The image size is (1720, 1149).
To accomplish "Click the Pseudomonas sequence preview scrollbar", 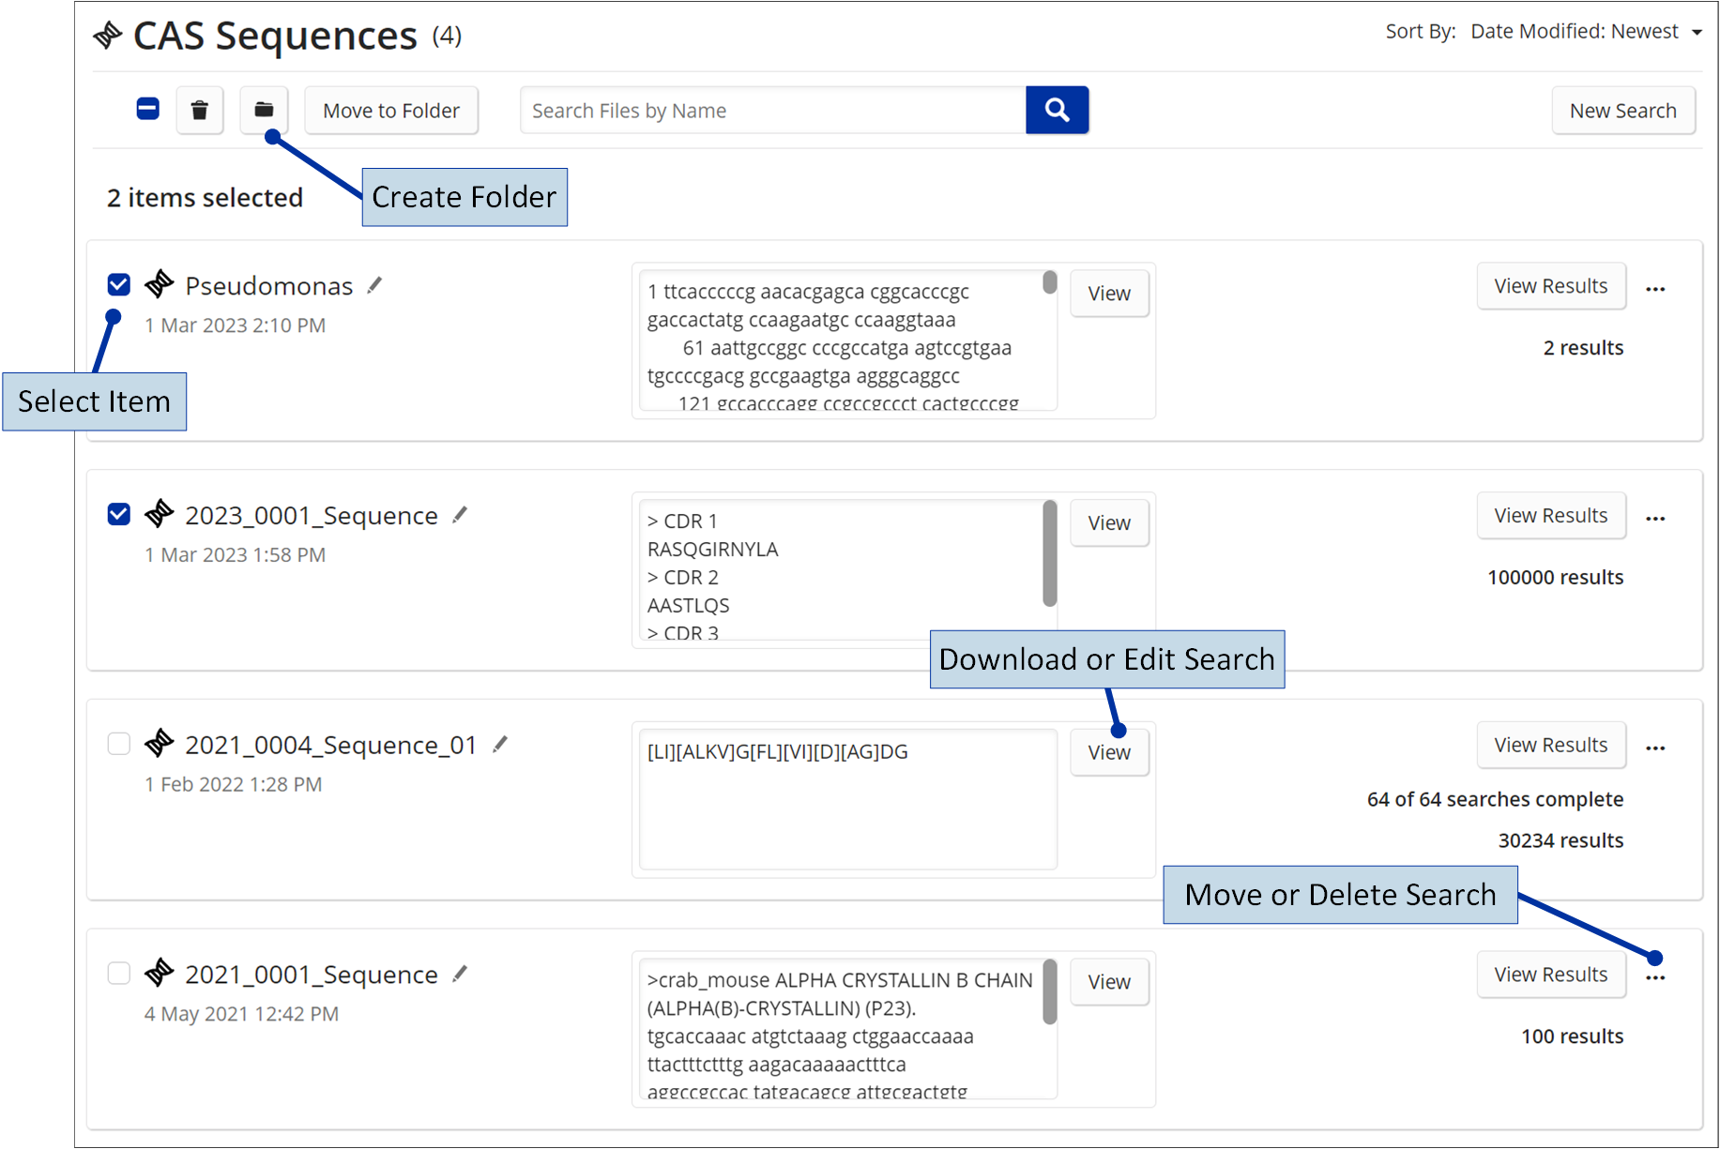I will click(1050, 282).
